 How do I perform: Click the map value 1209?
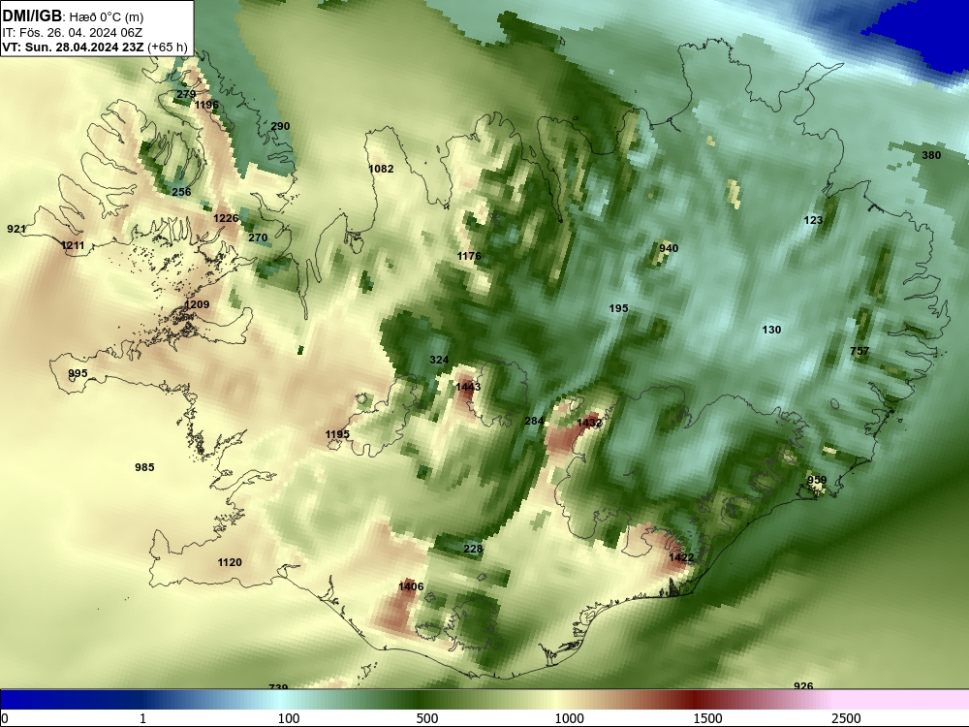[x=197, y=304]
